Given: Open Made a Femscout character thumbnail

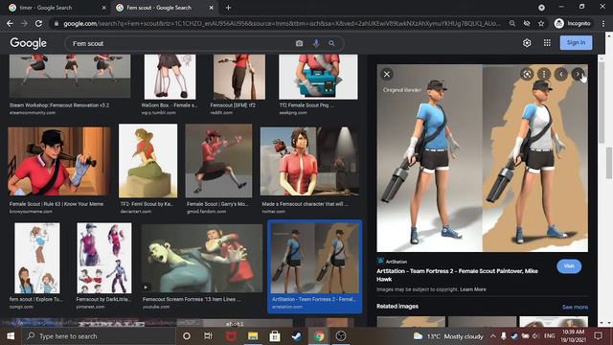Looking at the screenshot, I should 309,161.
